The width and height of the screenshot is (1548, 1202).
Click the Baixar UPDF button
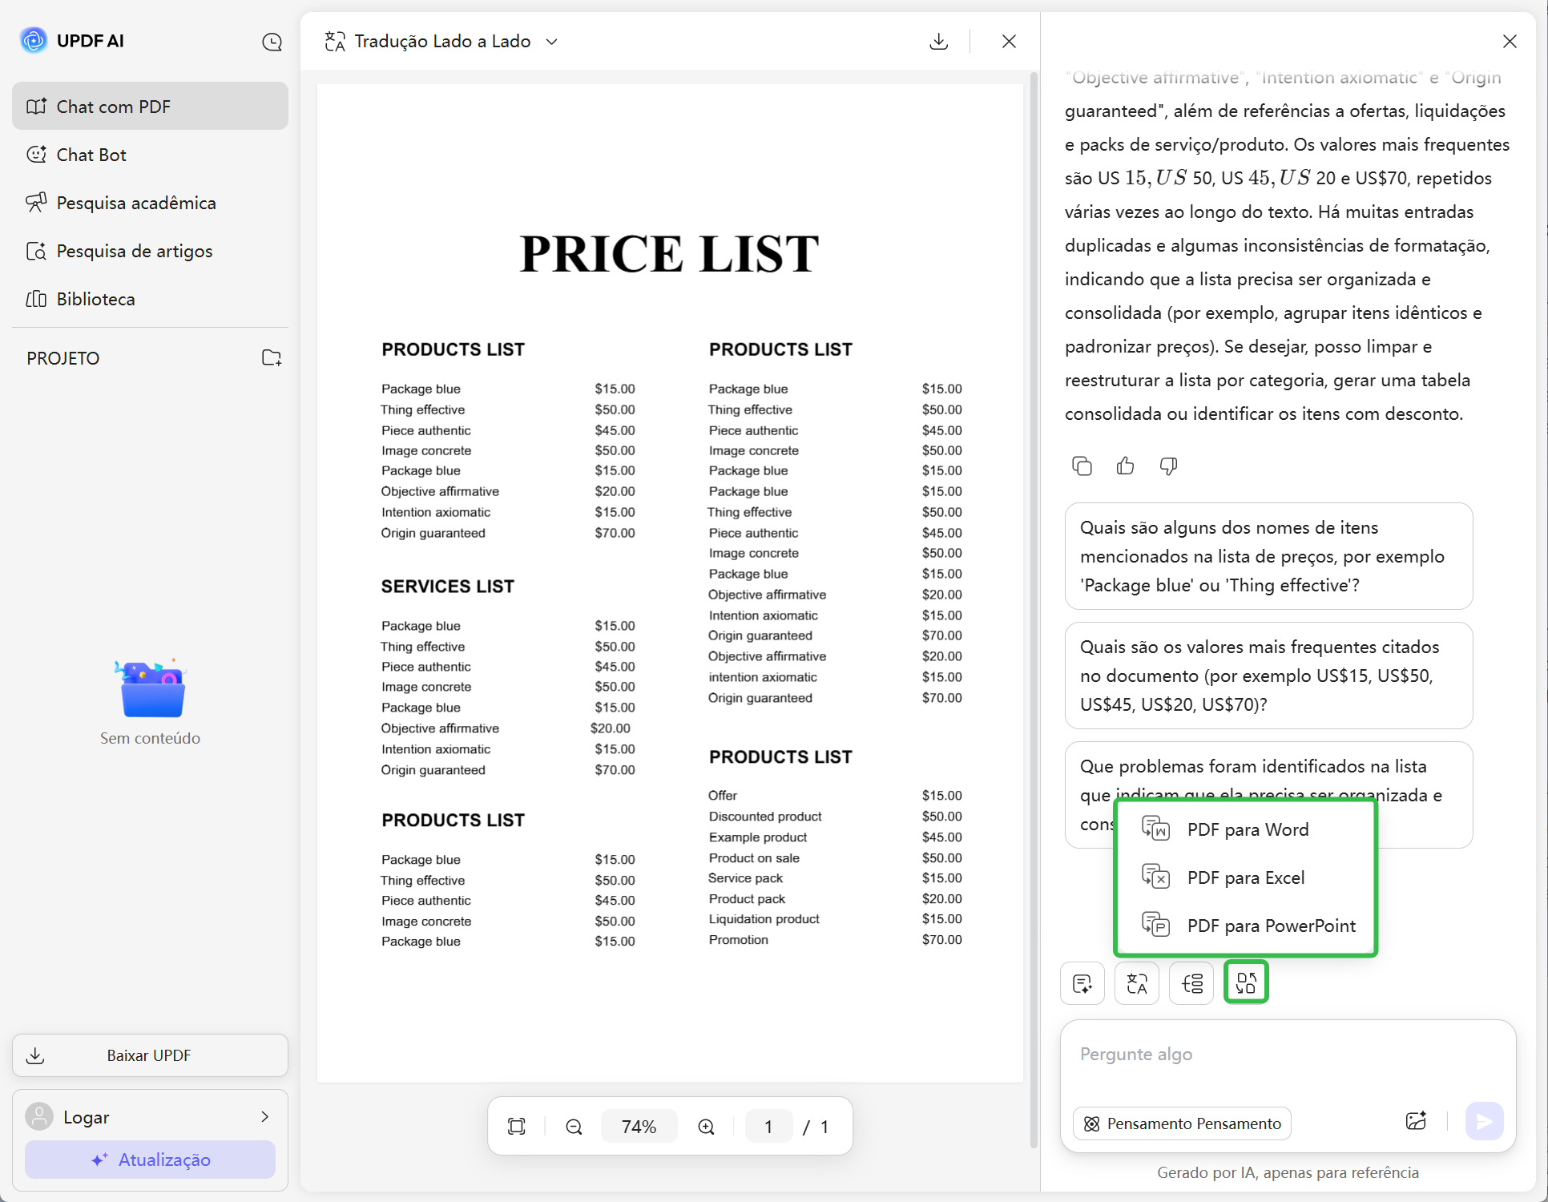[x=149, y=1055]
